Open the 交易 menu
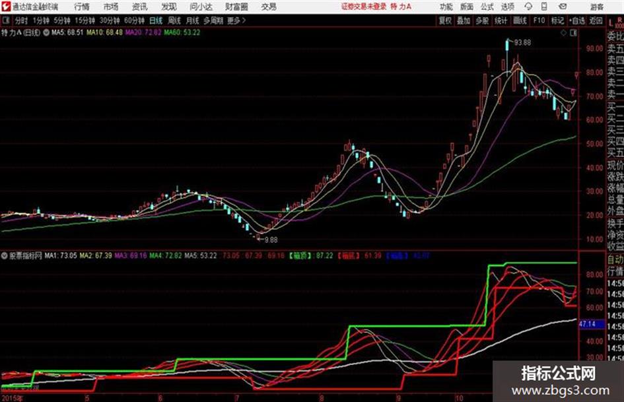 tap(269, 7)
